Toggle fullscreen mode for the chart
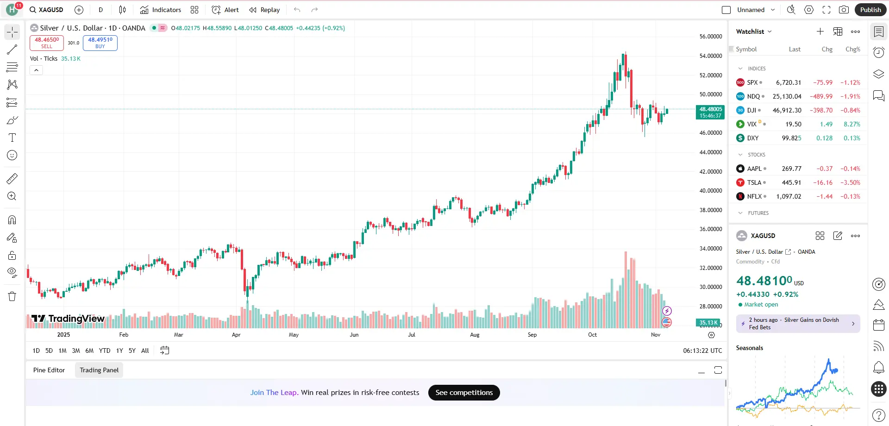Viewport: 889px width, 426px height. [x=826, y=10]
